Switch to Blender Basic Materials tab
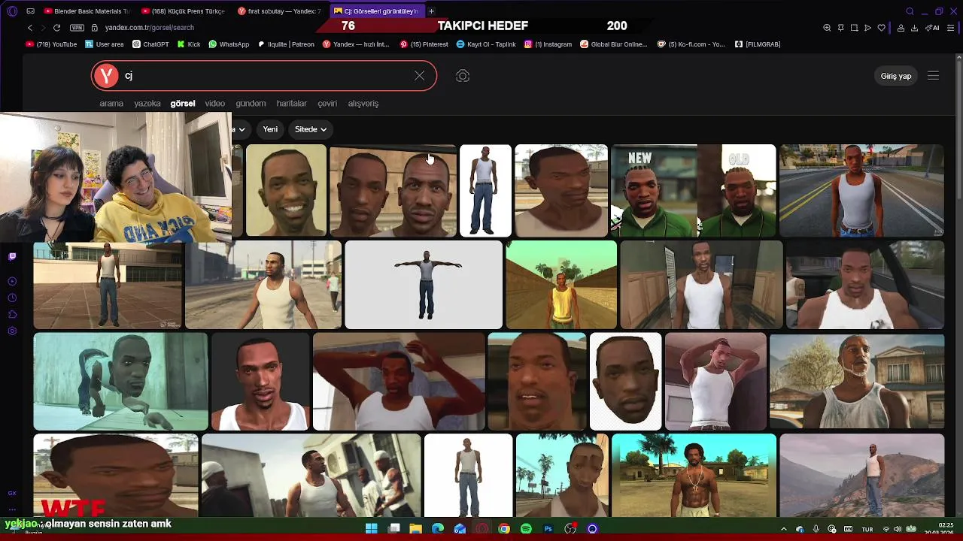 pos(87,11)
